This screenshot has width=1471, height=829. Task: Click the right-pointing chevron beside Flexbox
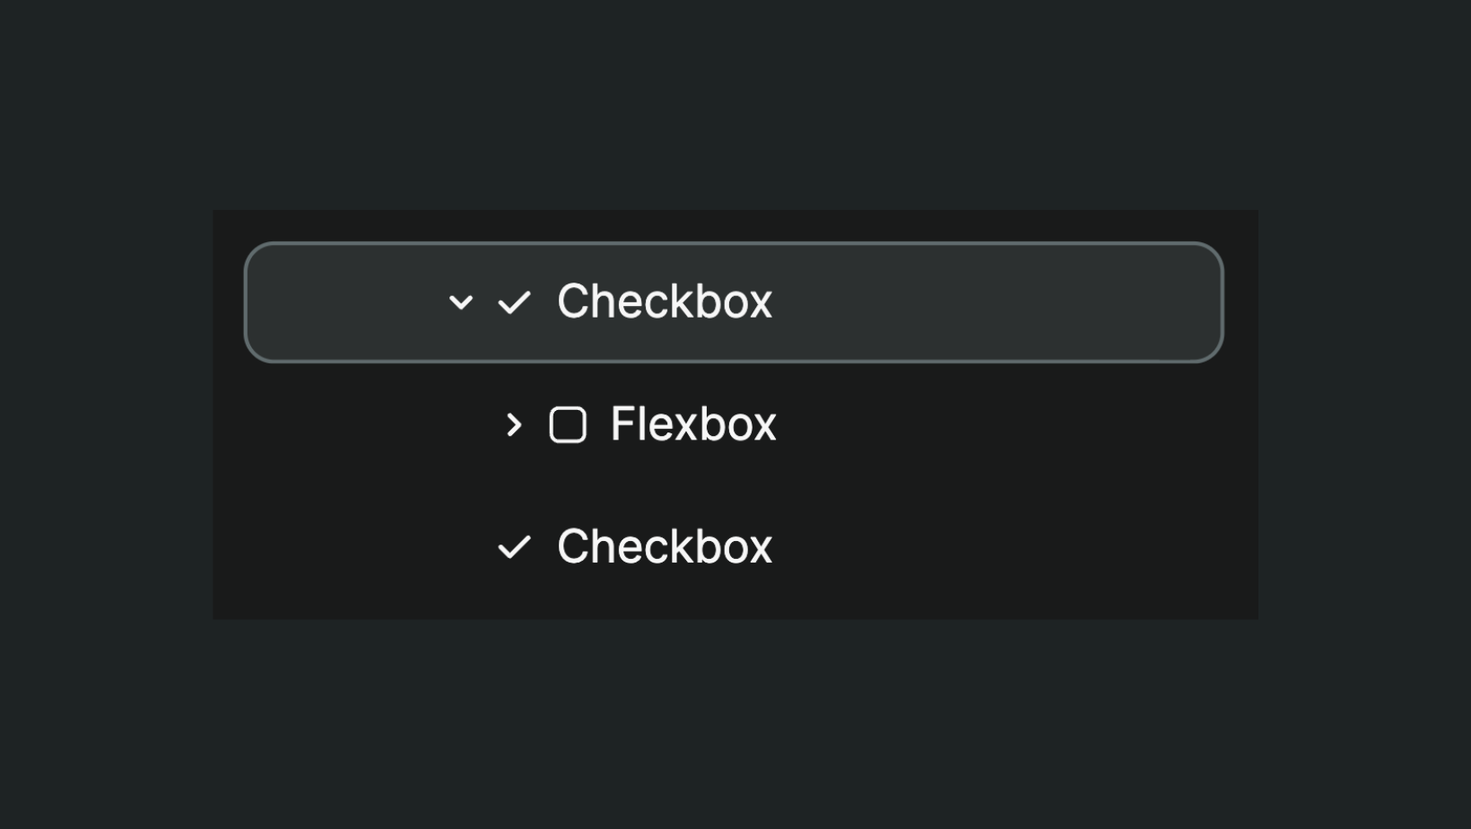513,424
